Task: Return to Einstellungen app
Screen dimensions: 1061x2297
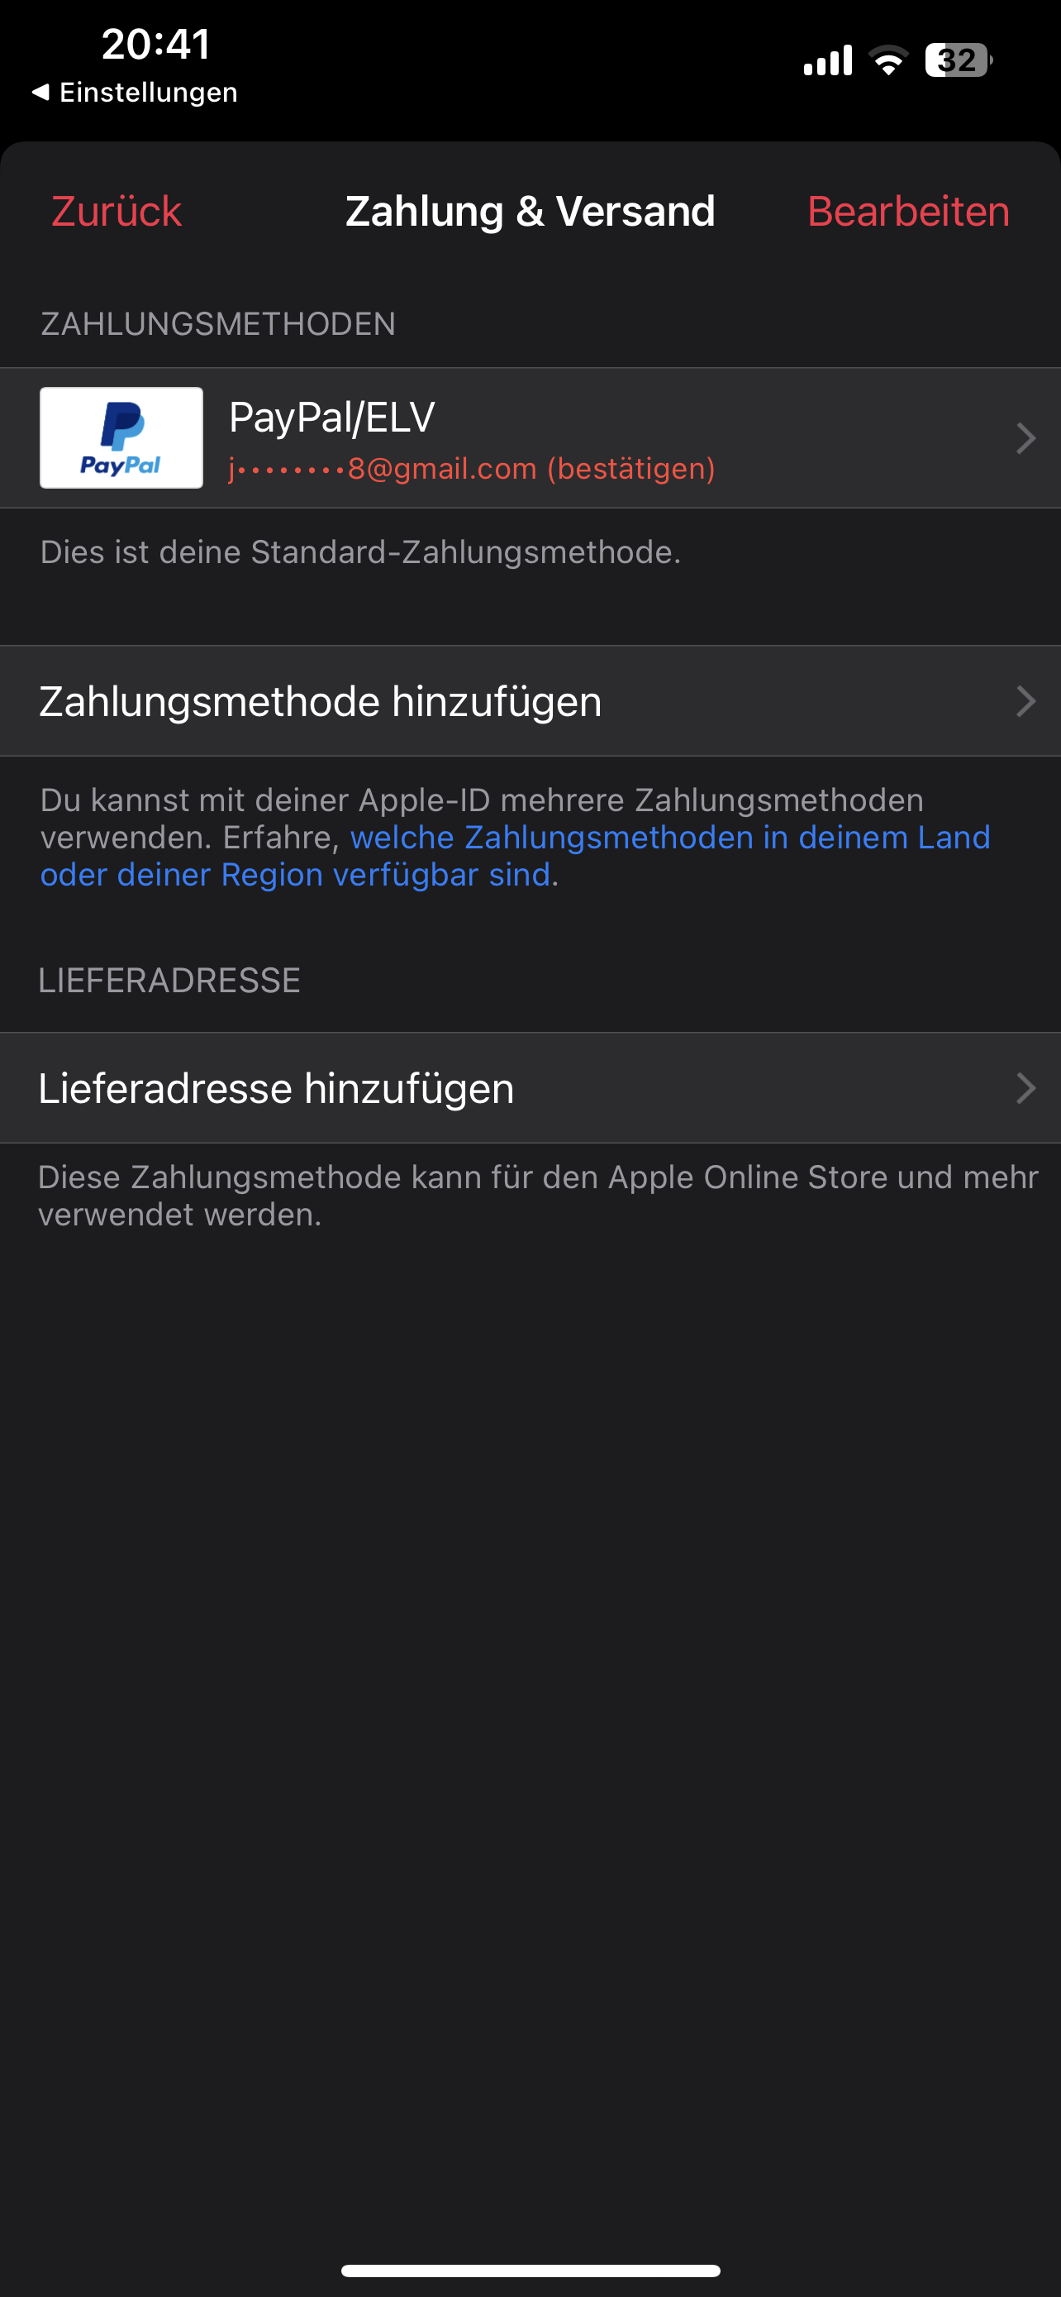Action: [x=135, y=92]
